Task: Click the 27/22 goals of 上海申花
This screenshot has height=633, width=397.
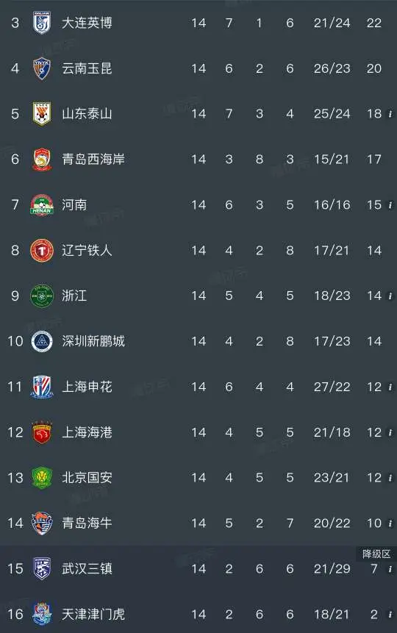Action: coord(332,387)
